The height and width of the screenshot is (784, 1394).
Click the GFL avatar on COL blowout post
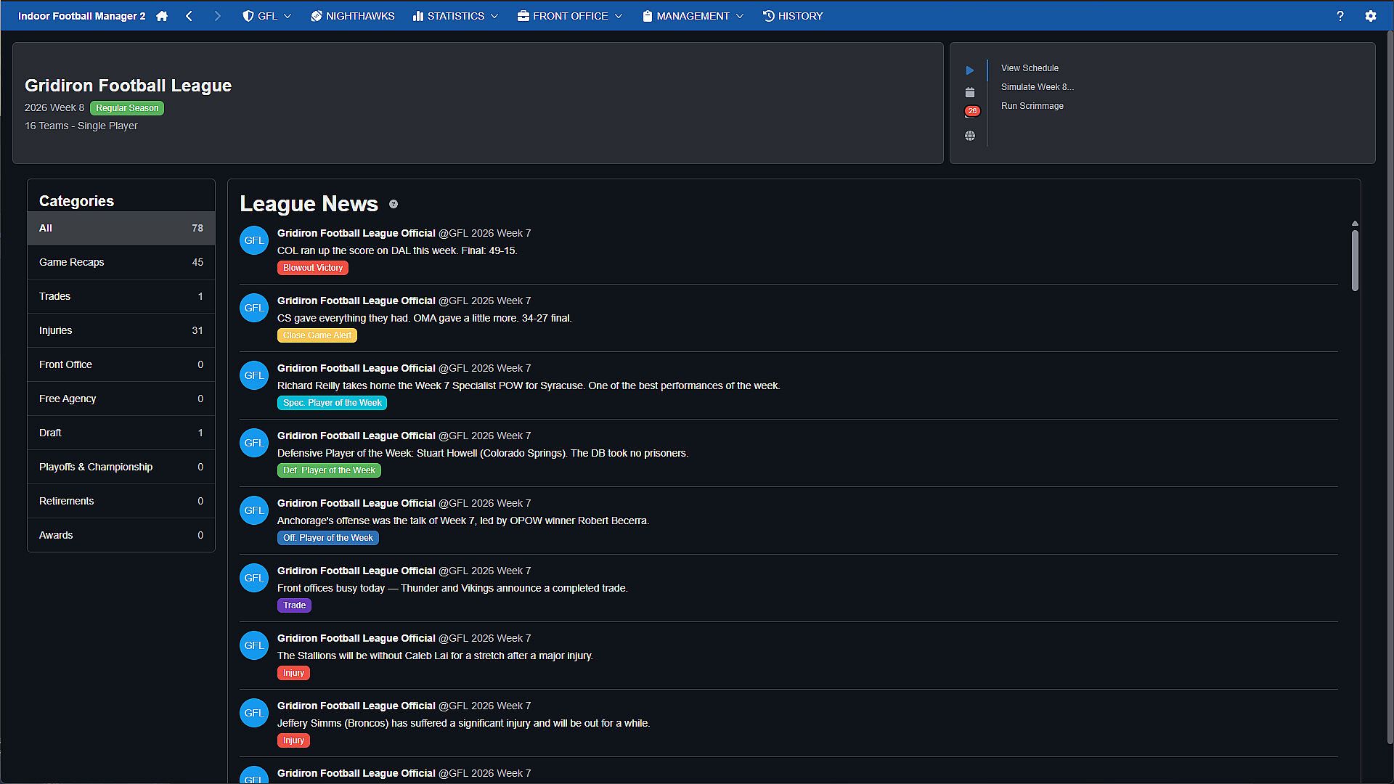click(x=254, y=240)
